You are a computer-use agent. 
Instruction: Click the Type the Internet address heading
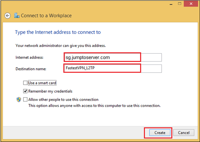click(58, 32)
